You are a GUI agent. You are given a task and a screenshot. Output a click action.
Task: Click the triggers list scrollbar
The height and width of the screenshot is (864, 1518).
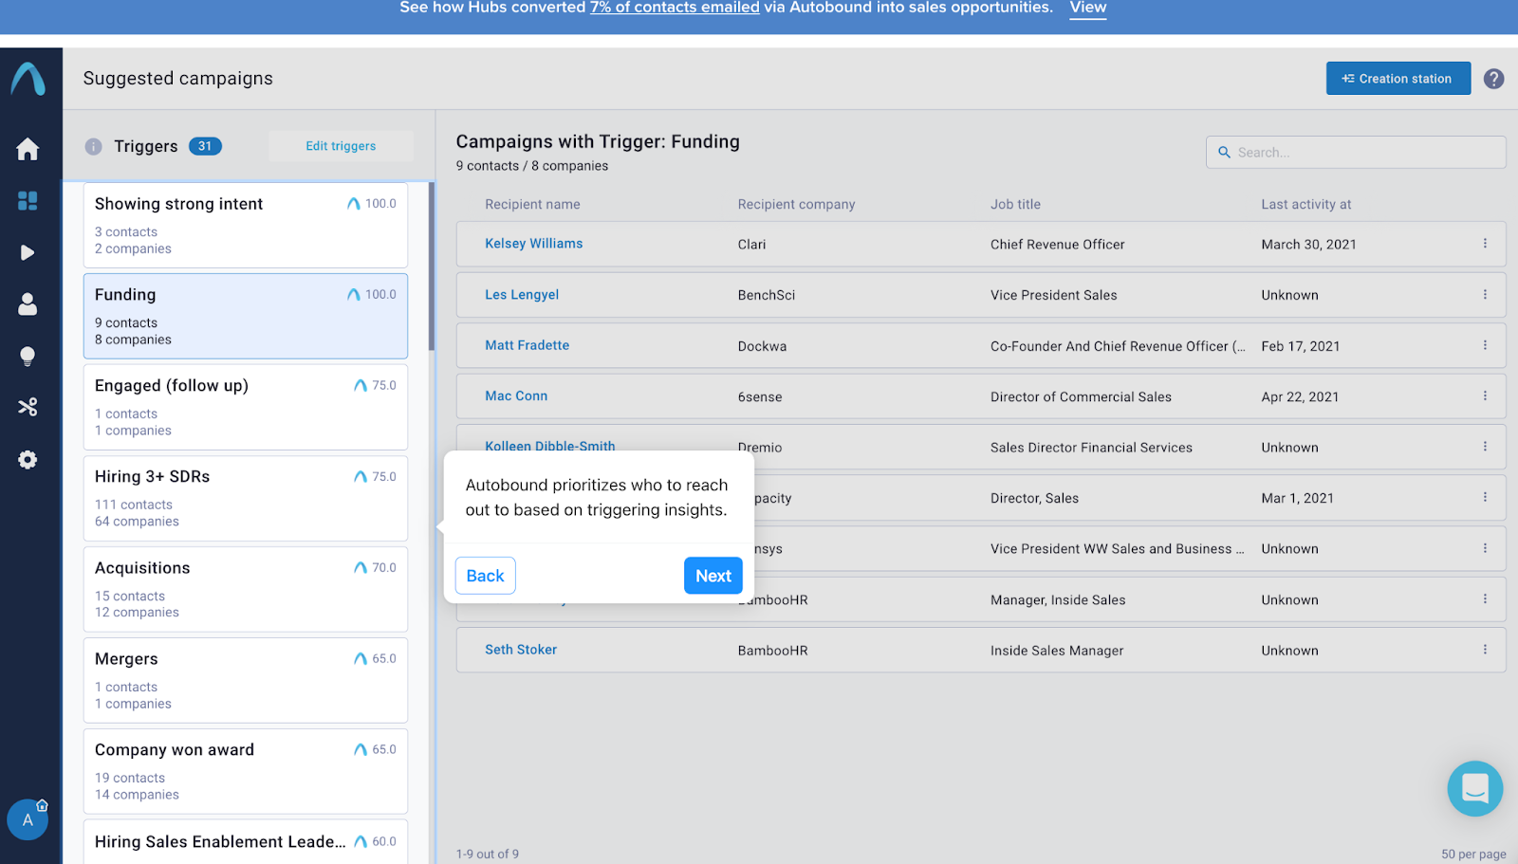432,267
